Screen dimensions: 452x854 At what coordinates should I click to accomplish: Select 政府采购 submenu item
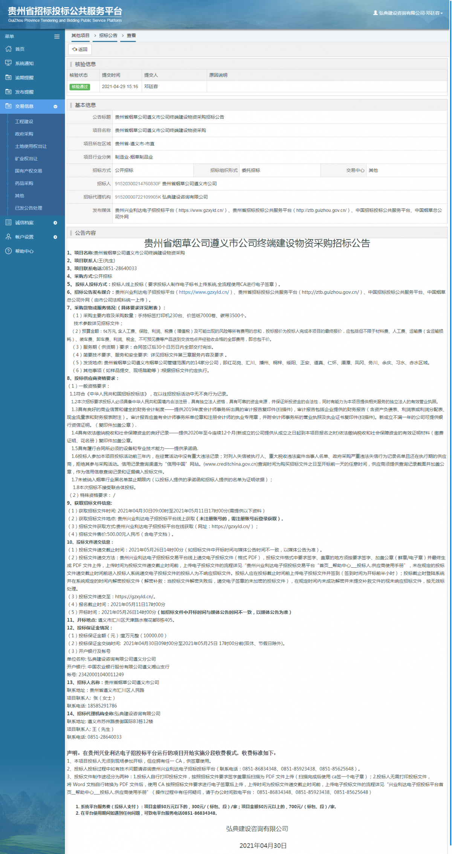[24, 134]
